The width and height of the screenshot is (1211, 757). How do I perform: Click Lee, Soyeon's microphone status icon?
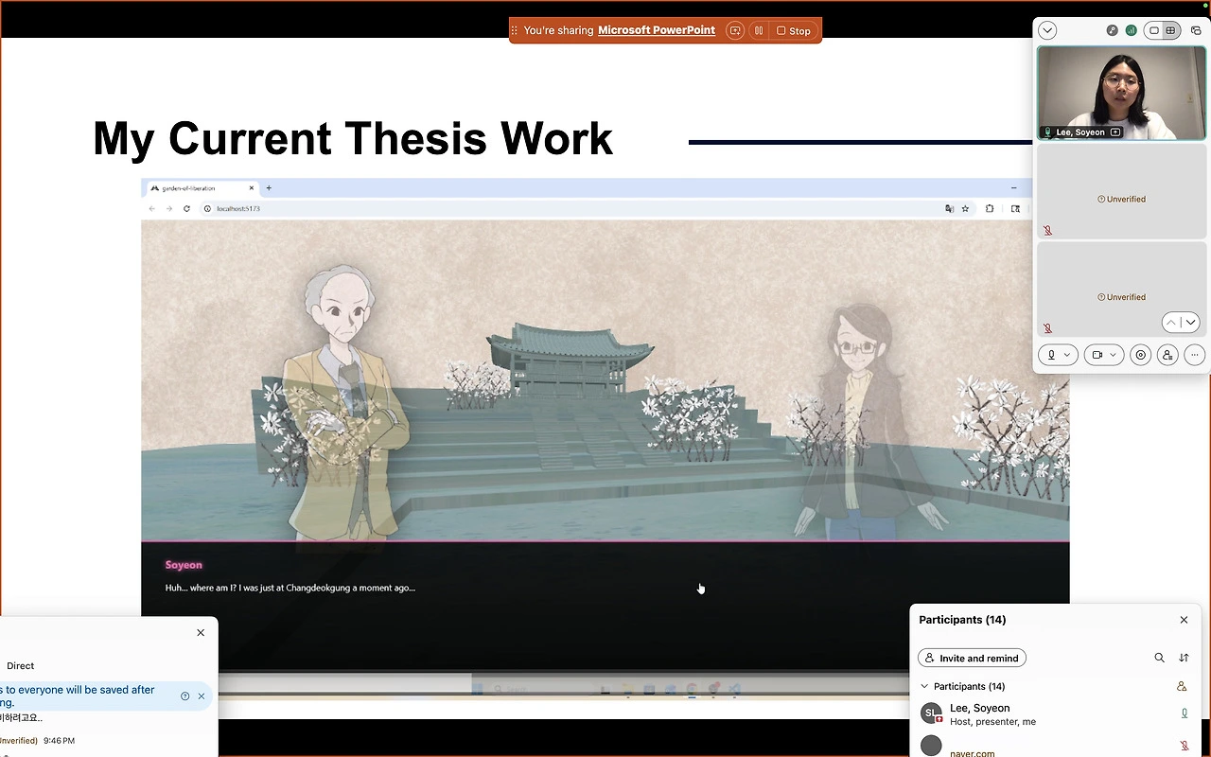click(x=1184, y=713)
